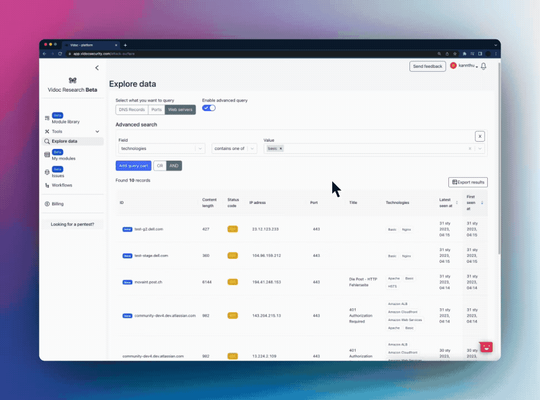Screen dimensions: 540x400
Task: Select Ports query type
Action: pos(156,109)
